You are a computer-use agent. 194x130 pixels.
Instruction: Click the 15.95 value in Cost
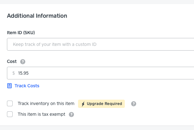23,73
